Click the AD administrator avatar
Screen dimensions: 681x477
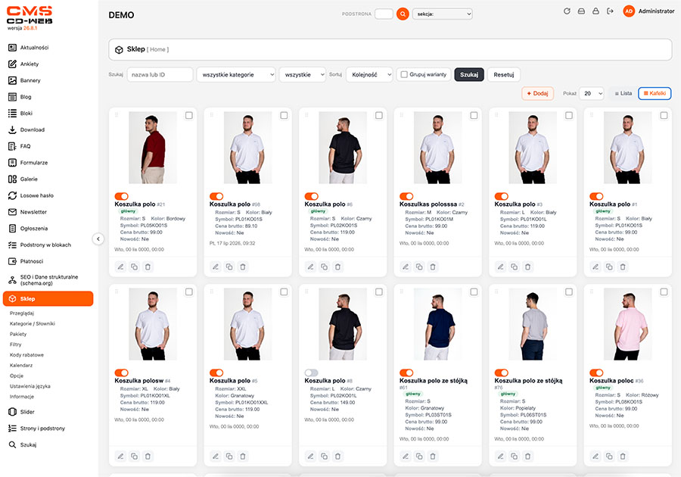tap(629, 11)
